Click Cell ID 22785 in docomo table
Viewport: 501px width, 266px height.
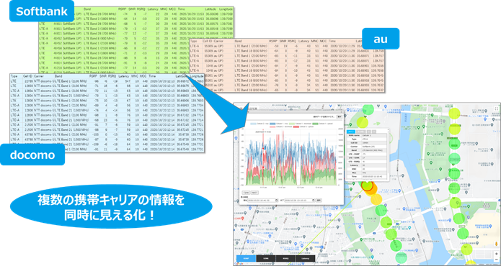28,81
